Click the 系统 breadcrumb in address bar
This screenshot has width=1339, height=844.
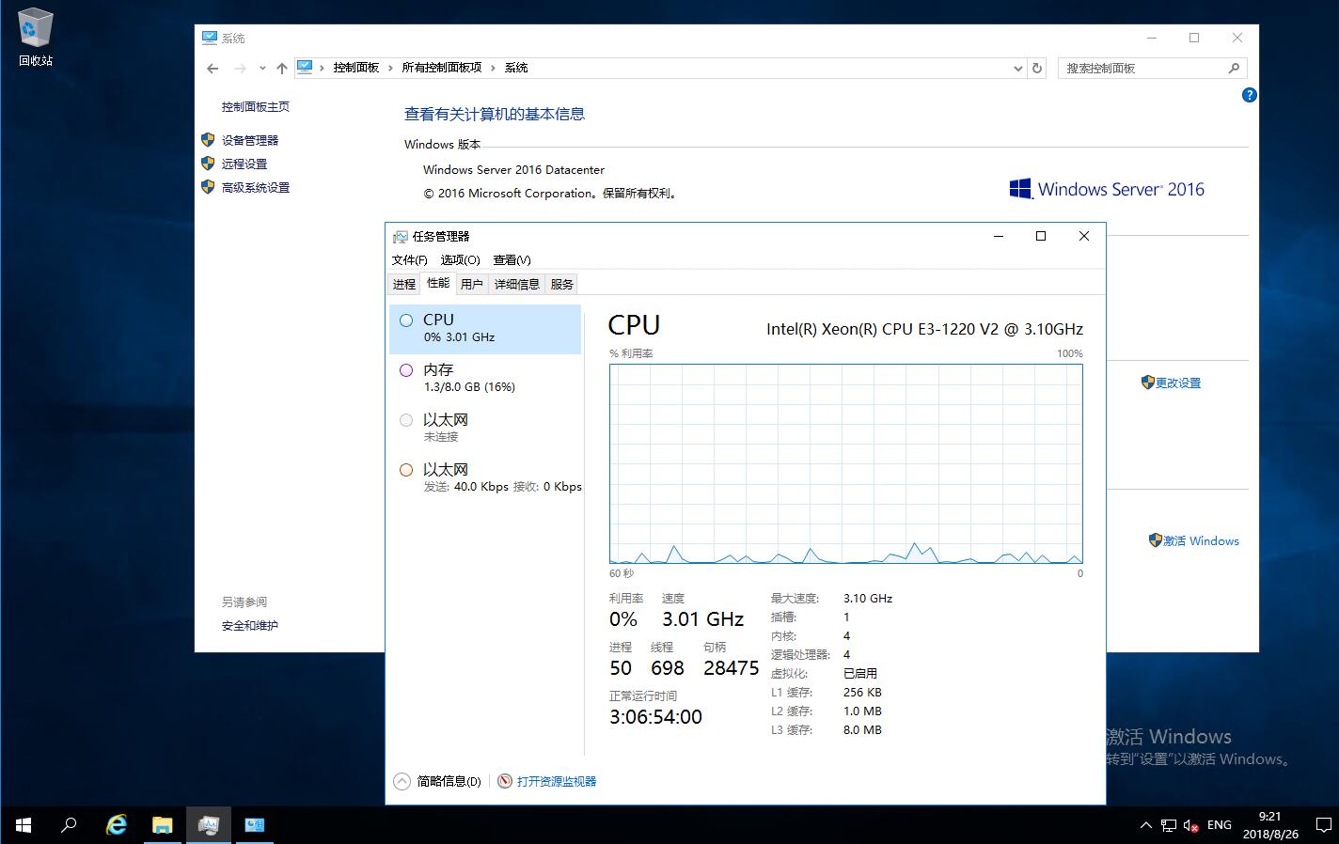coord(516,68)
